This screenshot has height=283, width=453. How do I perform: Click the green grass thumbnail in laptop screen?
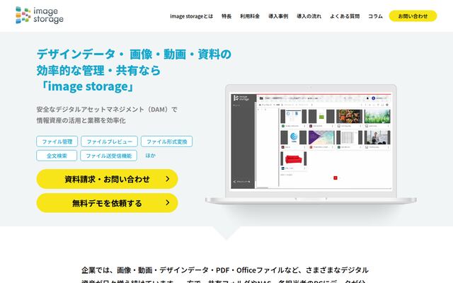click(x=377, y=116)
